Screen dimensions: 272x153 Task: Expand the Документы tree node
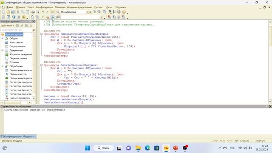pos(3,50)
